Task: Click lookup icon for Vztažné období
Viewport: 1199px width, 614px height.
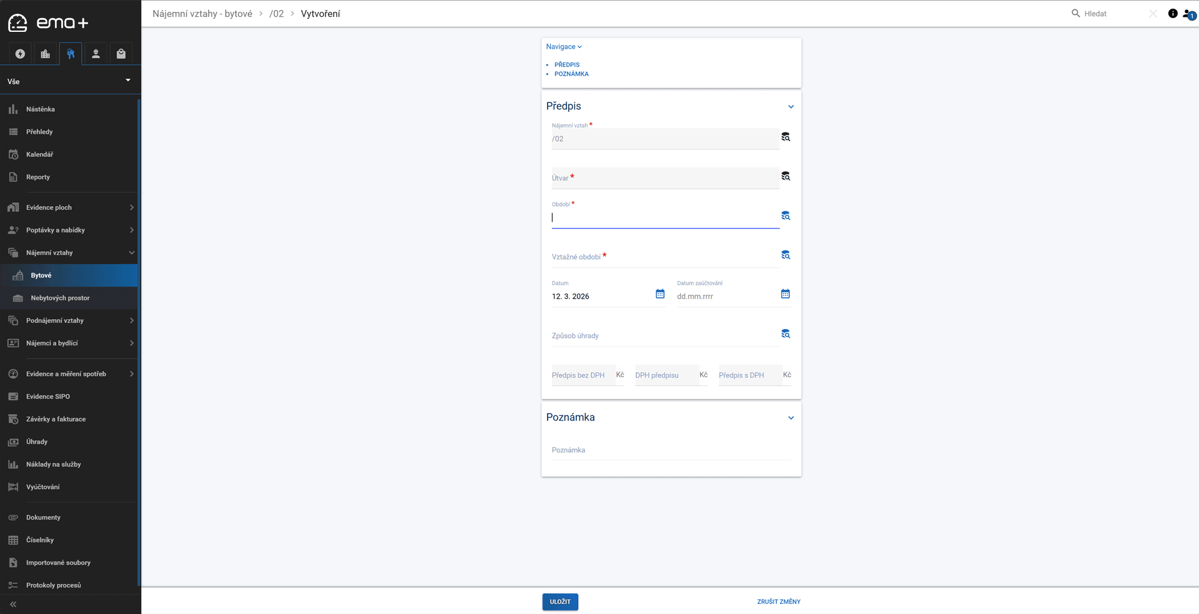Action: coord(786,255)
